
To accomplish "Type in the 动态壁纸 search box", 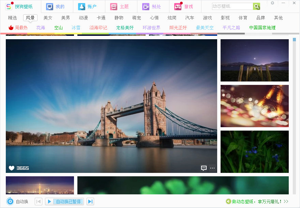I will point(232,6).
